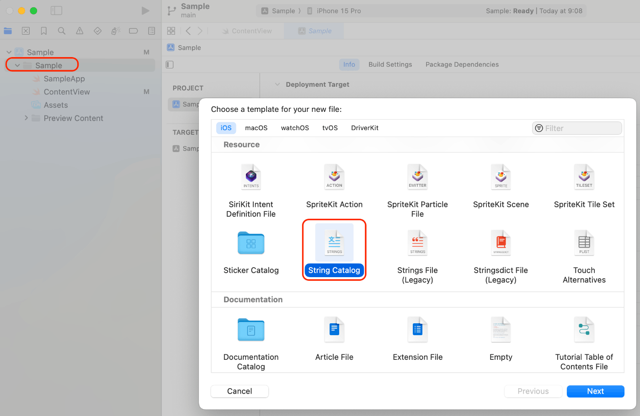
Task: Choose the Sample scheme in toolbar
Action: (278, 11)
